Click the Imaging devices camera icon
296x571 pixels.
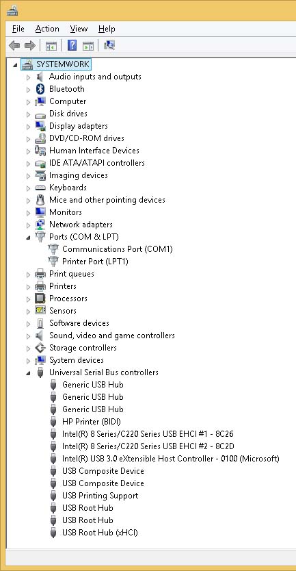pos(40,175)
